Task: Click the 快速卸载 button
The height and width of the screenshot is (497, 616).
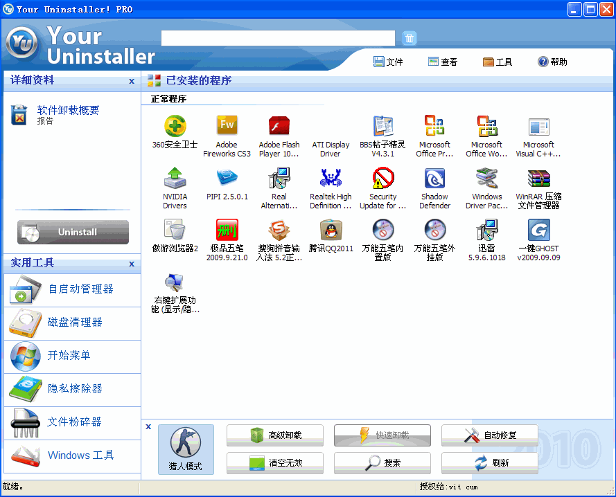Action: 382,435
